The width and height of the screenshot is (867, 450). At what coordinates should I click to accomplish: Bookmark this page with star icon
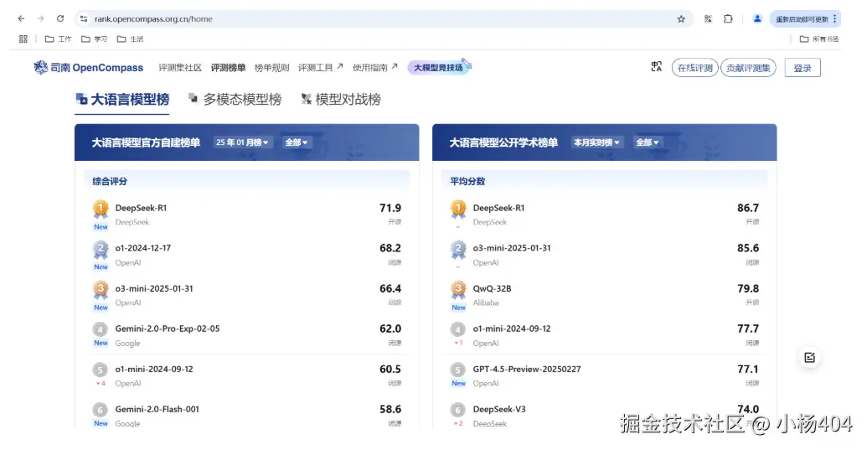[x=681, y=18]
